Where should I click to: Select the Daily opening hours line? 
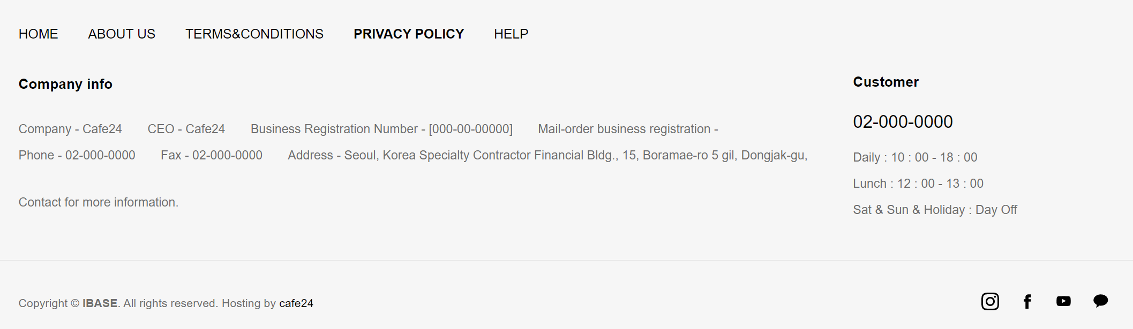(x=915, y=157)
